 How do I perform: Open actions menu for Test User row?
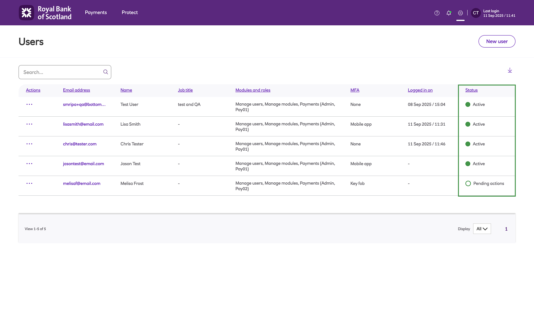pos(29,104)
